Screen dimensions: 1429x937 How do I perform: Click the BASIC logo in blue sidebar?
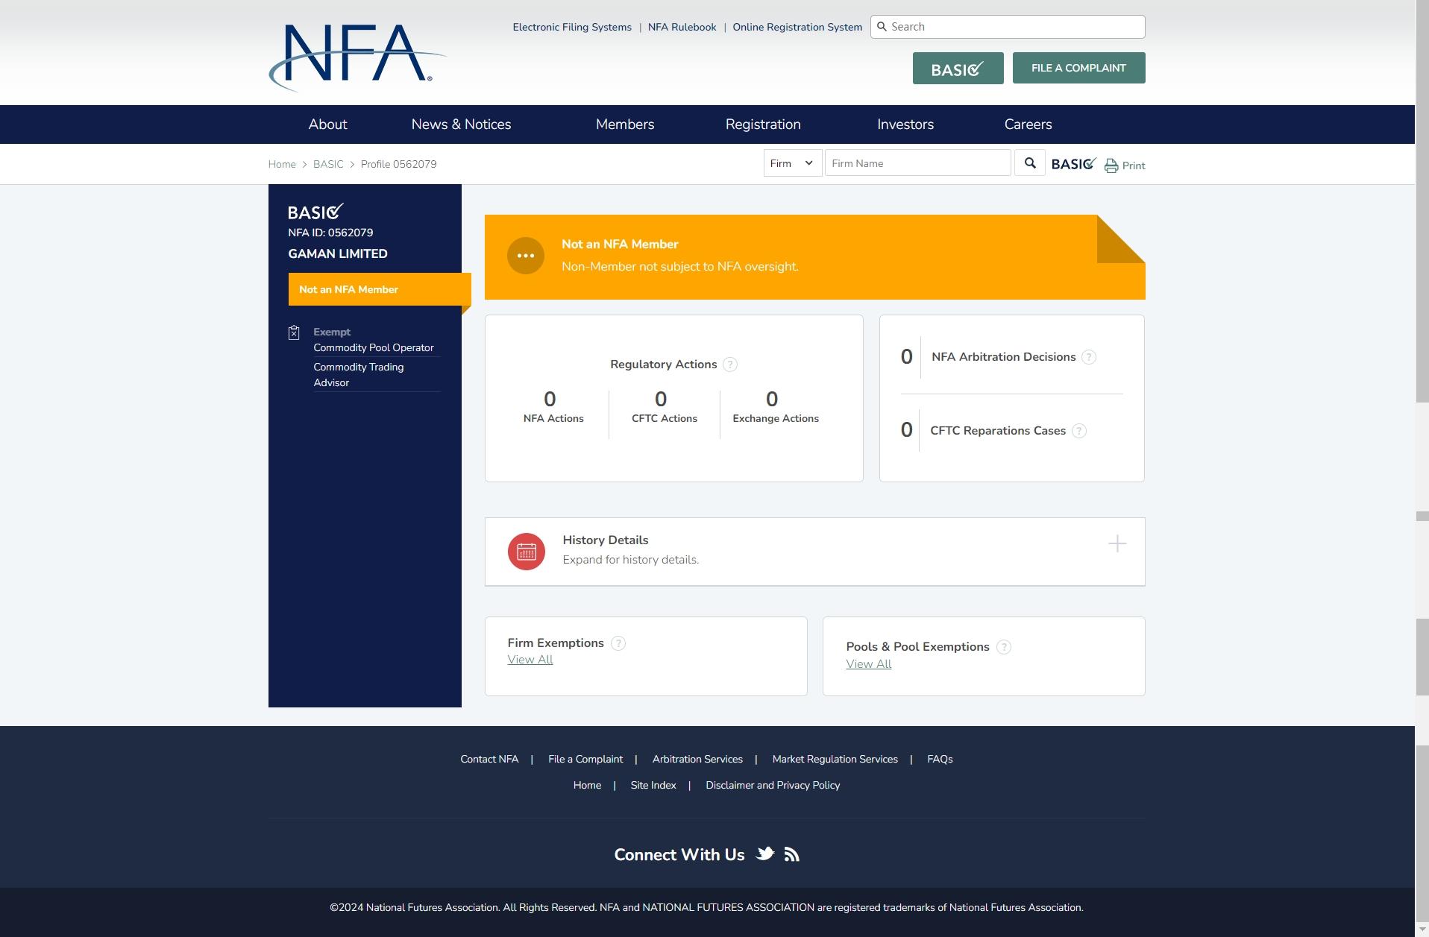tap(315, 212)
